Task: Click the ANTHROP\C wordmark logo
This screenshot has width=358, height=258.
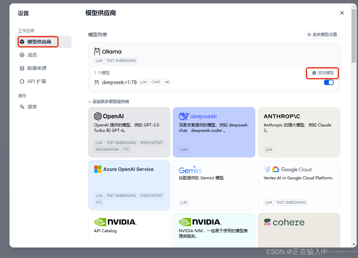Action: click(x=282, y=116)
